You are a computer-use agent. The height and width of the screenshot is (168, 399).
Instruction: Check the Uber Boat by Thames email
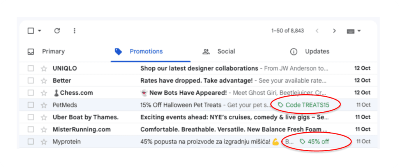pos(31,117)
